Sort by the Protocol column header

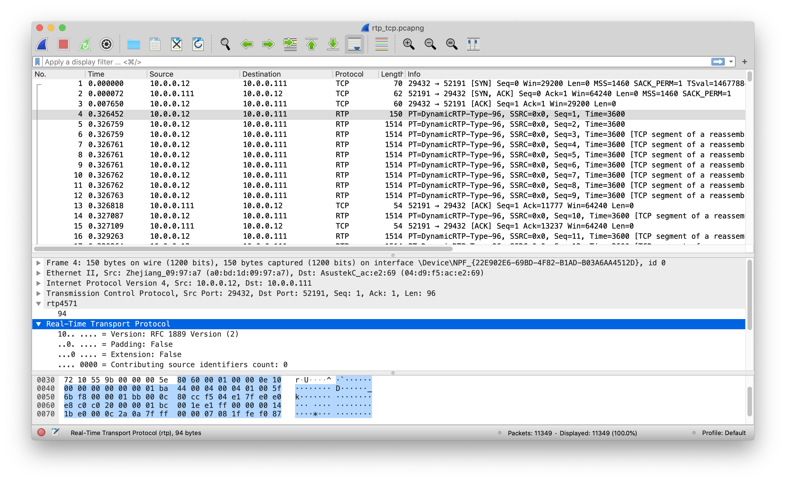click(x=349, y=74)
